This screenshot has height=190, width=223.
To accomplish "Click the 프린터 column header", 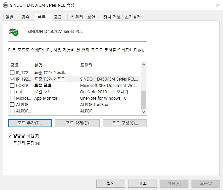I will pyautogui.click(x=109, y=65).
